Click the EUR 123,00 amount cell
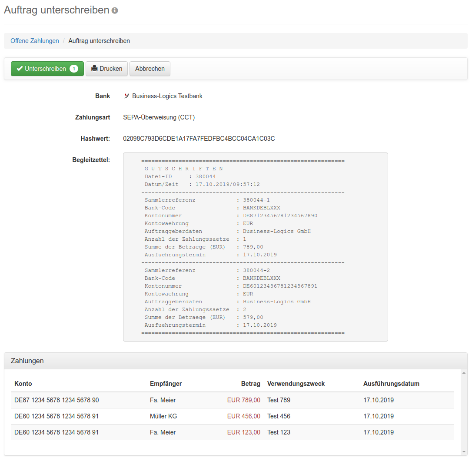The height and width of the screenshot is (461, 472). click(x=243, y=432)
